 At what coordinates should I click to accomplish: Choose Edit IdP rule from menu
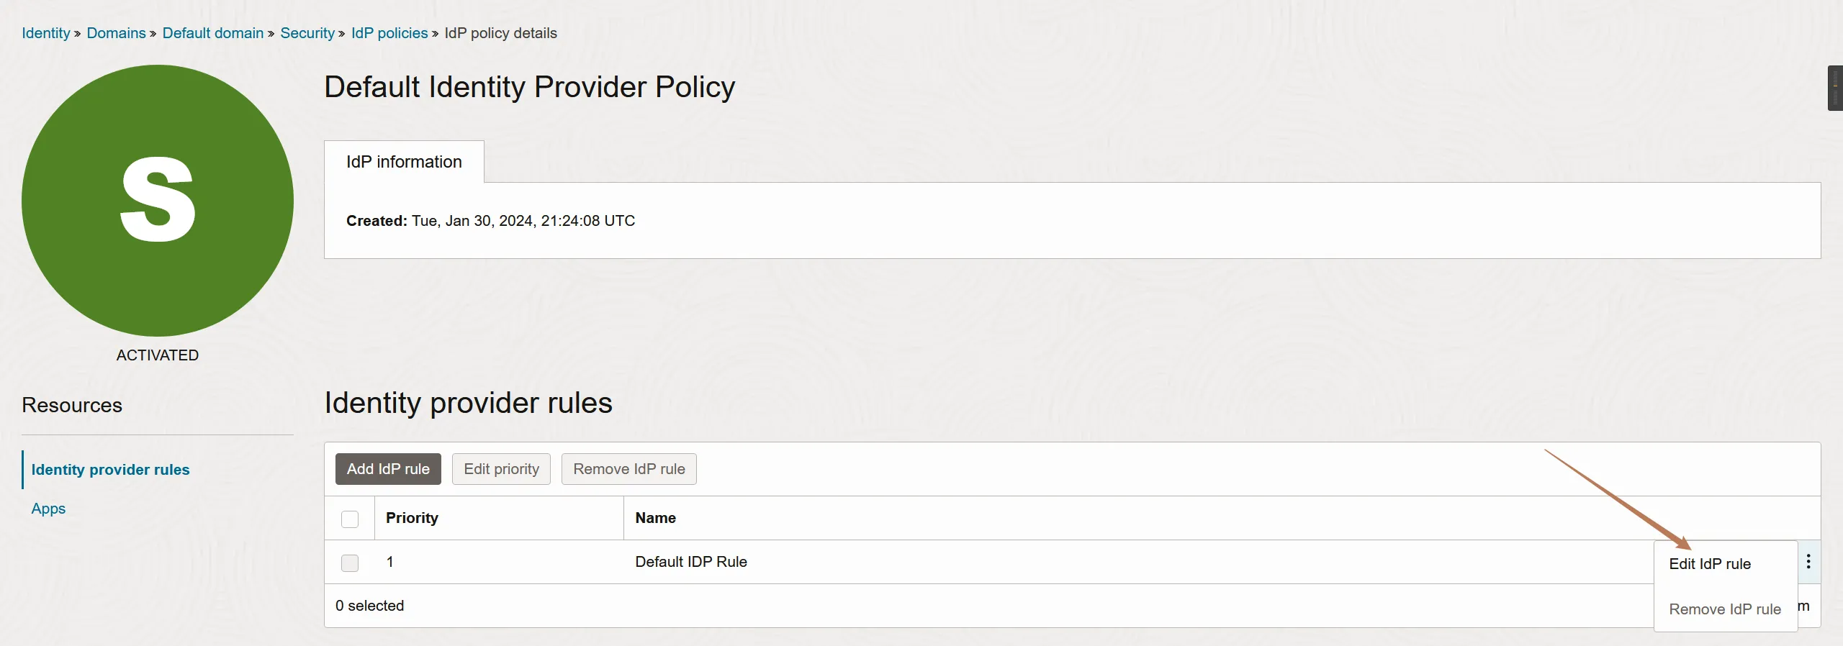coord(1710,564)
